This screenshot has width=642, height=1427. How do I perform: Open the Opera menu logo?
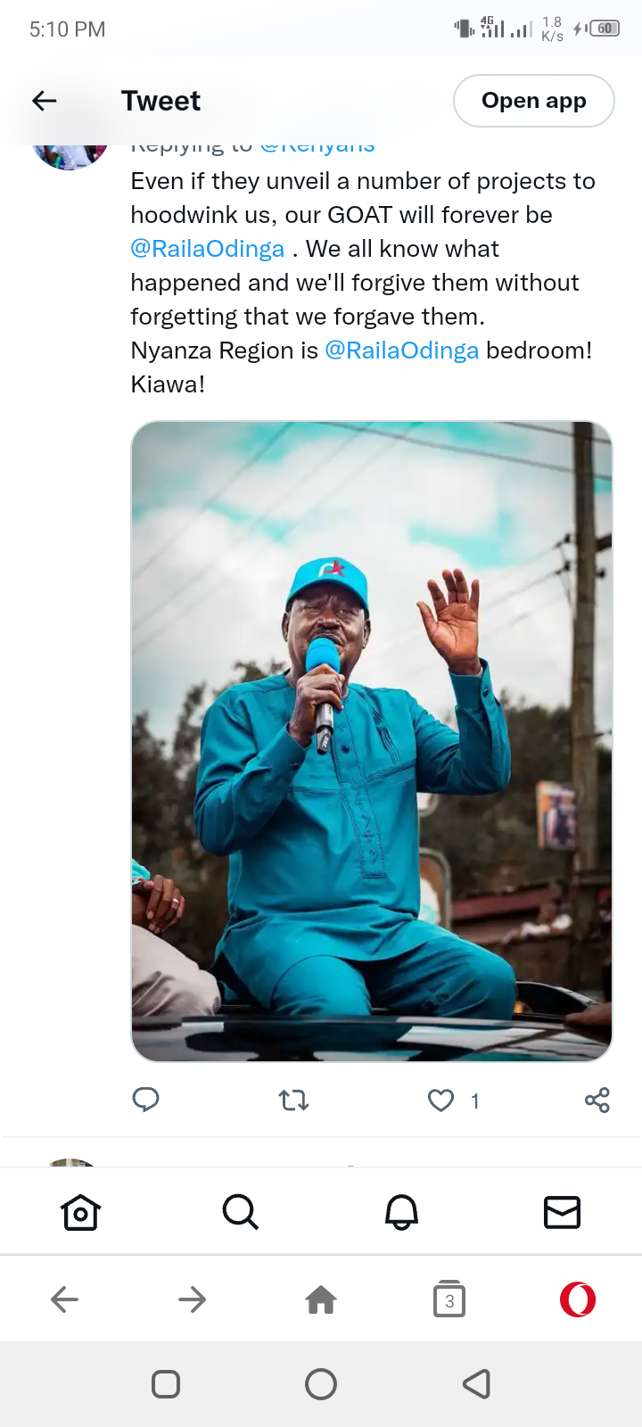(578, 1299)
